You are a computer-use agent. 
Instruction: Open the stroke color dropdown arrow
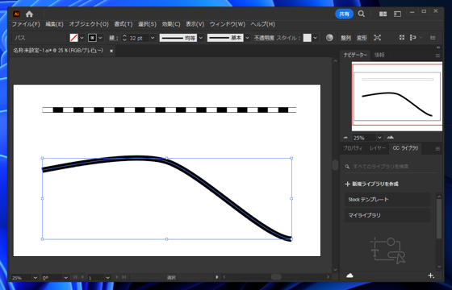coord(100,38)
